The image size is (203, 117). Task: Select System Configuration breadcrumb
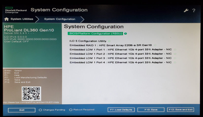click(60, 19)
